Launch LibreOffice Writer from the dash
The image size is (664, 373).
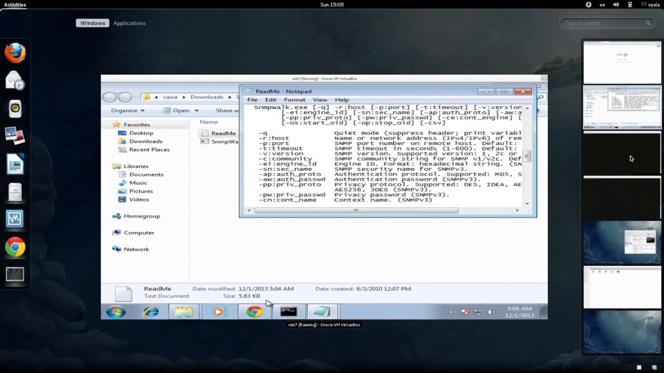tap(15, 164)
